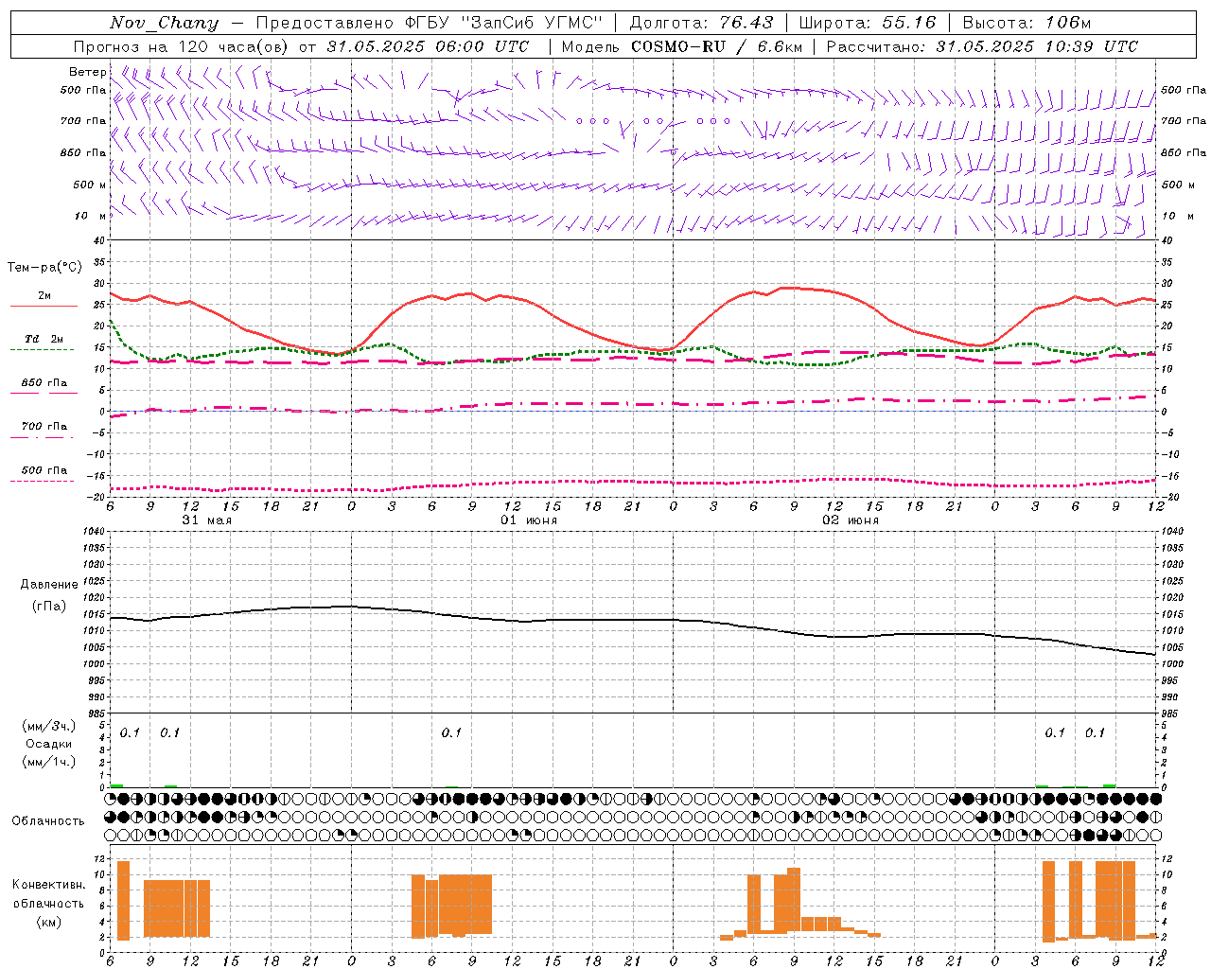Click the "Давление" pressure panel label
Screen dimensions: 1211x969
49,585
